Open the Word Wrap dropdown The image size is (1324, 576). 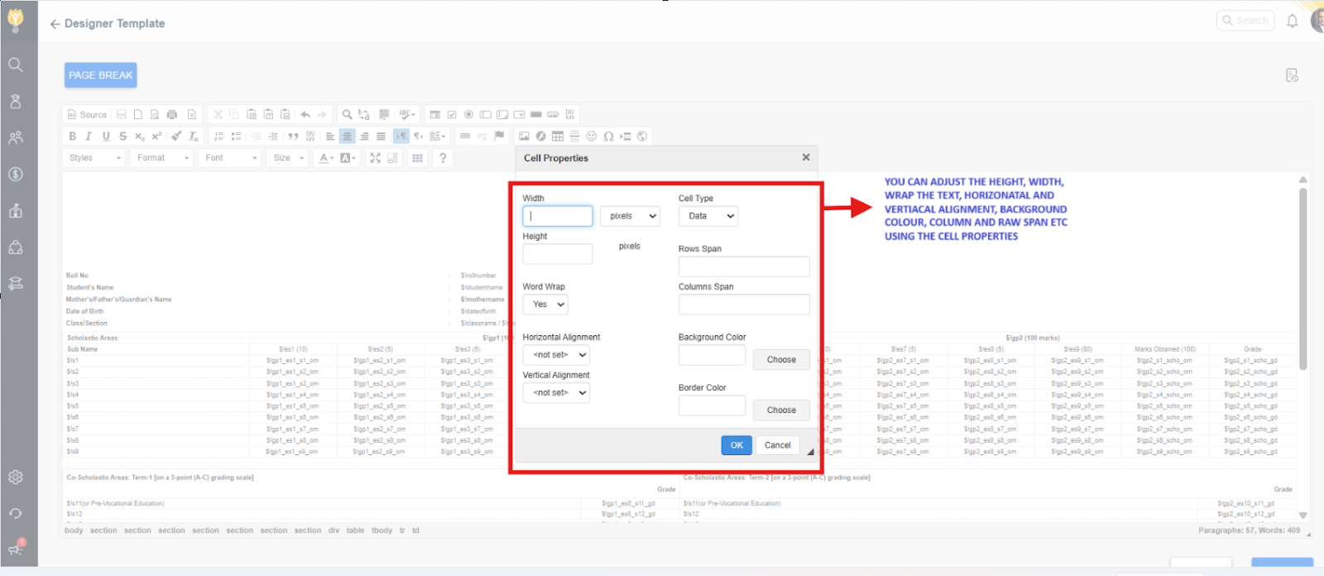coord(545,305)
